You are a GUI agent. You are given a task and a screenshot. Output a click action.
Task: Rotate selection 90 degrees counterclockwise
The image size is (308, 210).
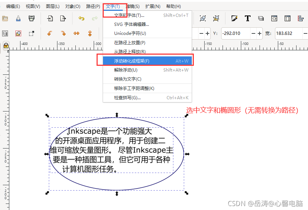(50, 33)
